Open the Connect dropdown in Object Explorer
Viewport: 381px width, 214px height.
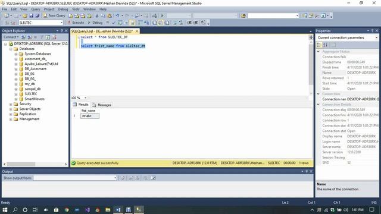pyautogui.click(x=11, y=37)
